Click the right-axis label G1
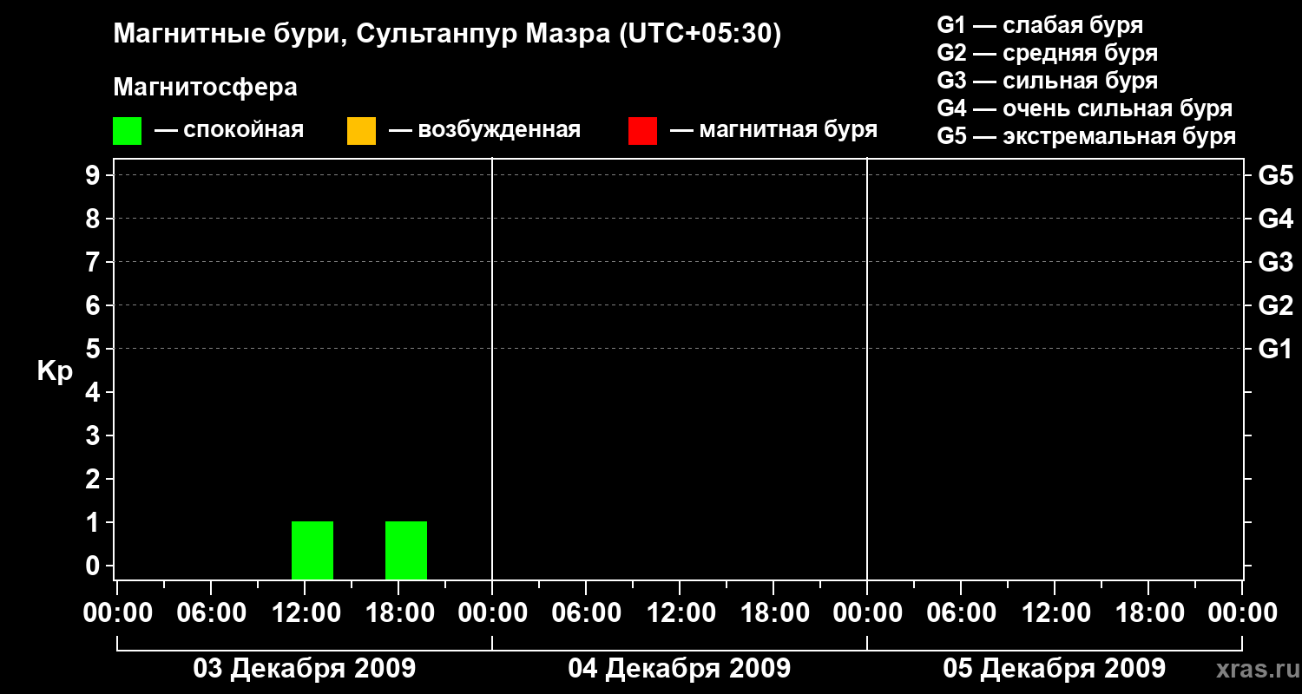The image size is (1302, 694). tap(1276, 349)
